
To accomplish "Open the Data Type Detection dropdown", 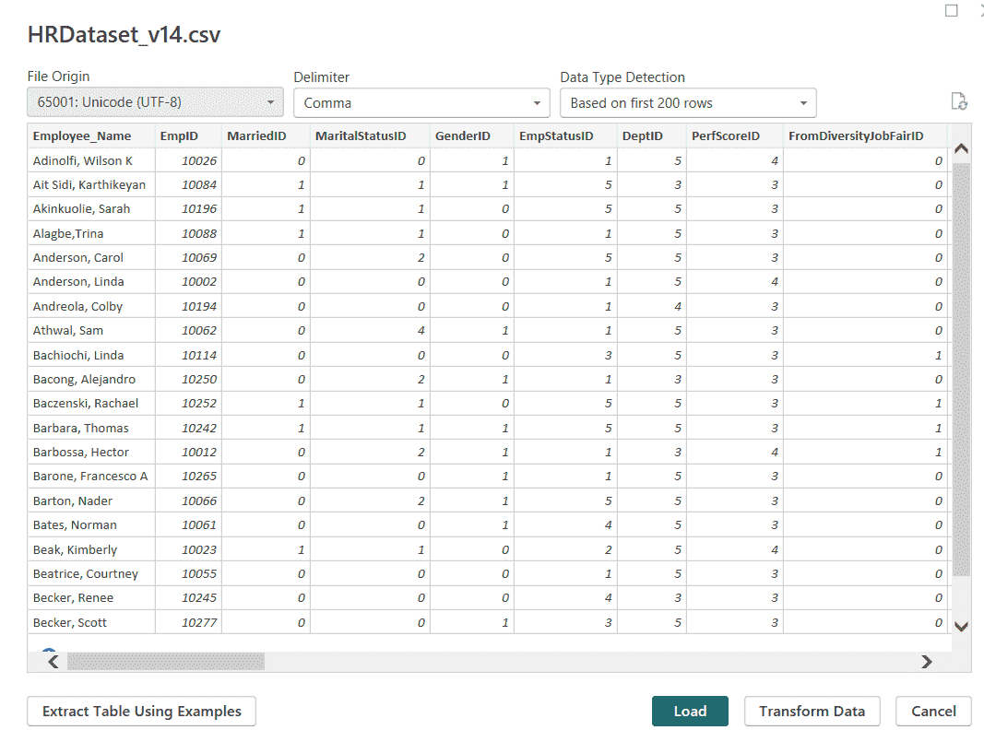I will [x=688, y=103].
